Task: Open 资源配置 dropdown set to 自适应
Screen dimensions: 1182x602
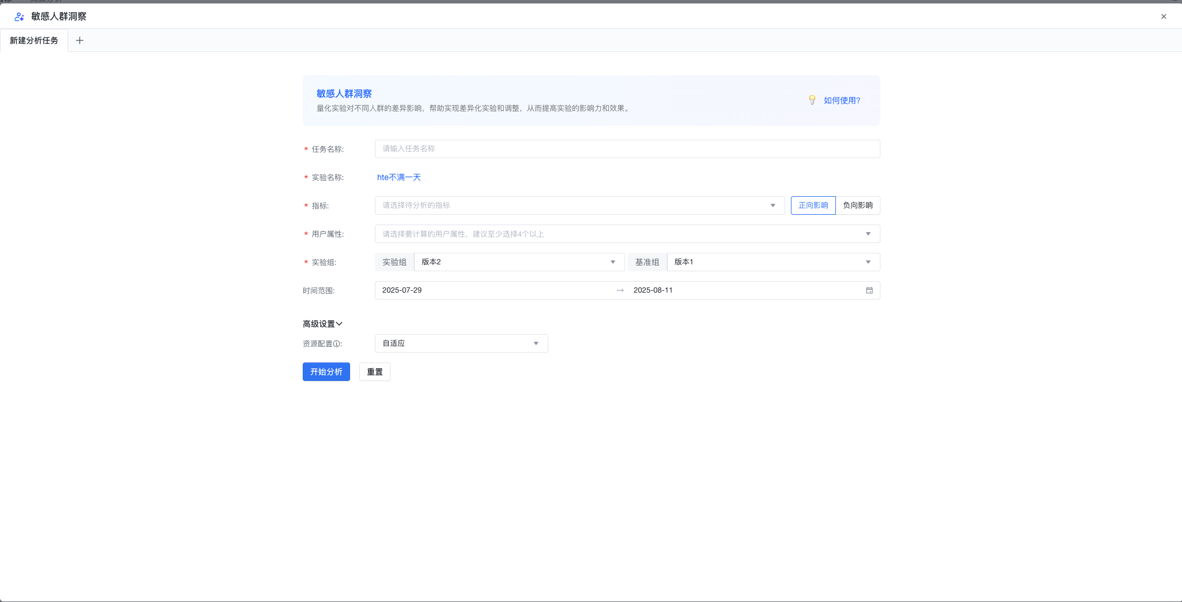Action: coord(461,343)
